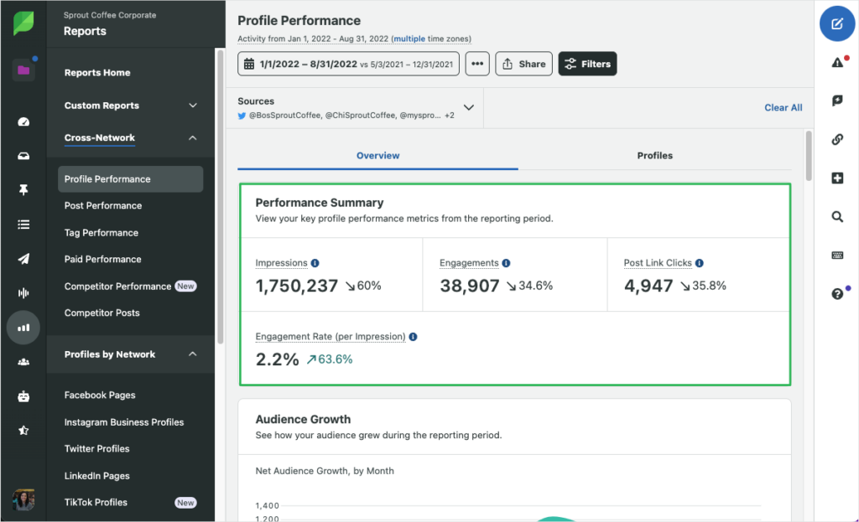Click the paper plane publishing icon
Viewport: 859px width, 522px height.
click(23, 258)
